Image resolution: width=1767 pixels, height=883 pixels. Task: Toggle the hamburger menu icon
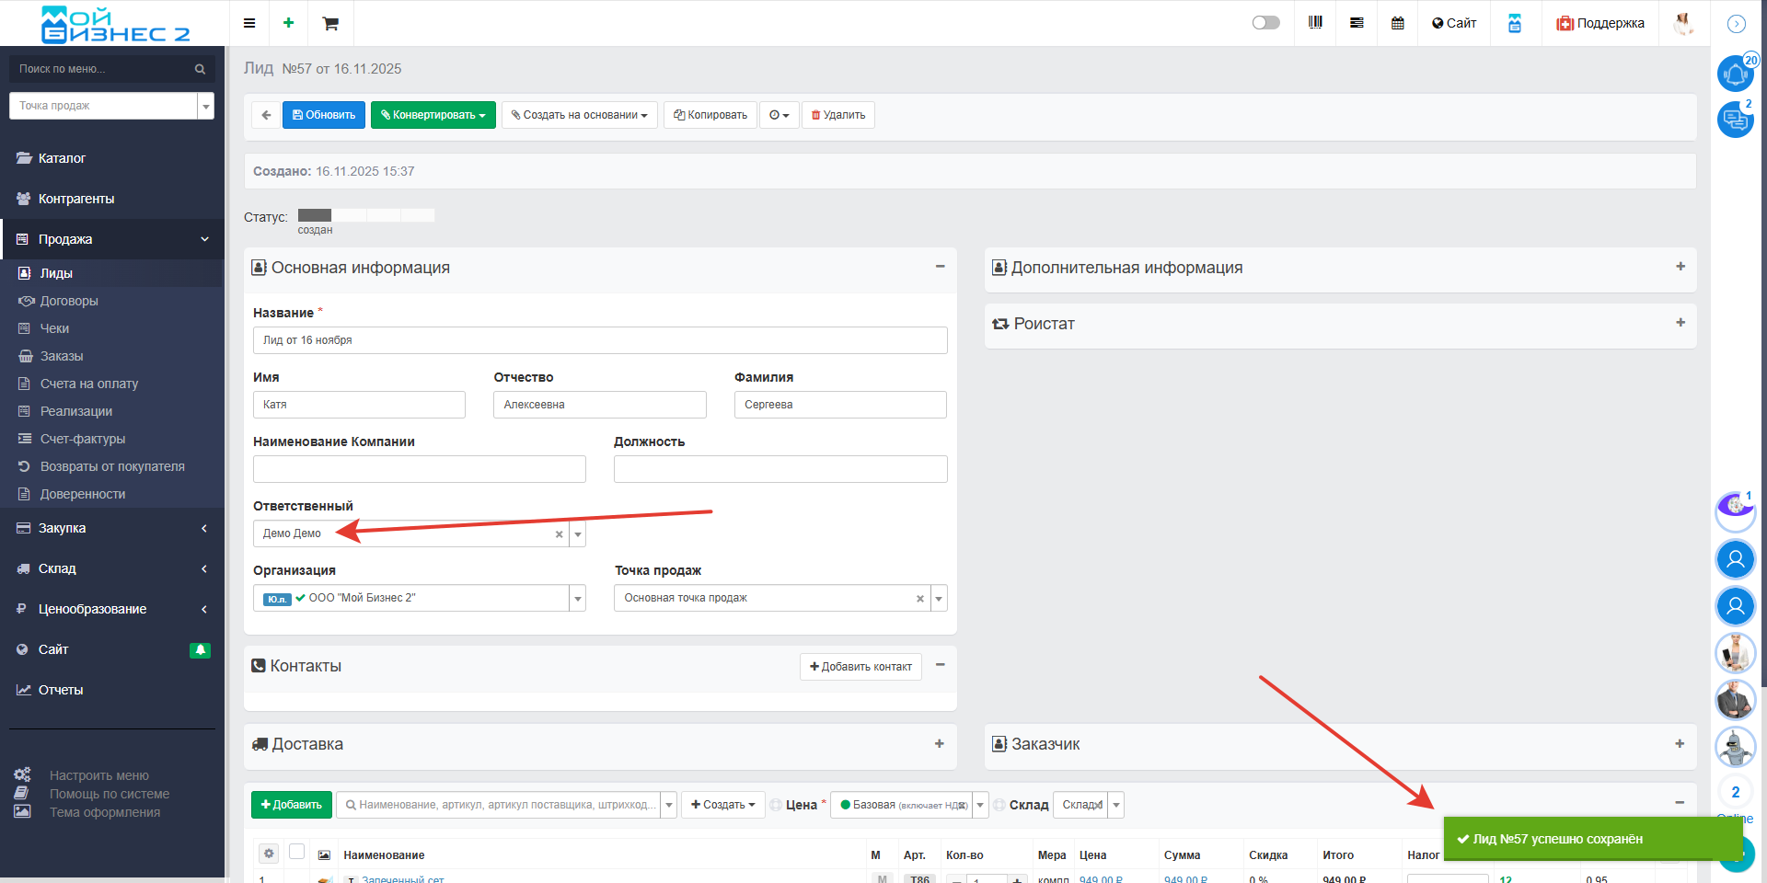click(x=249, y=23)
